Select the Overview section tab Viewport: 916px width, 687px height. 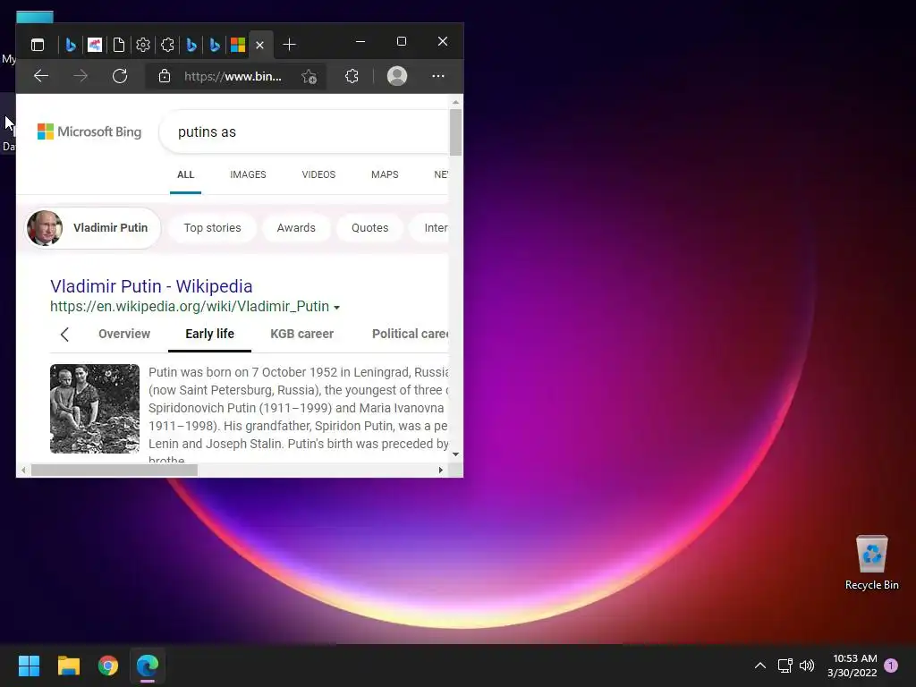click(124, 334)
